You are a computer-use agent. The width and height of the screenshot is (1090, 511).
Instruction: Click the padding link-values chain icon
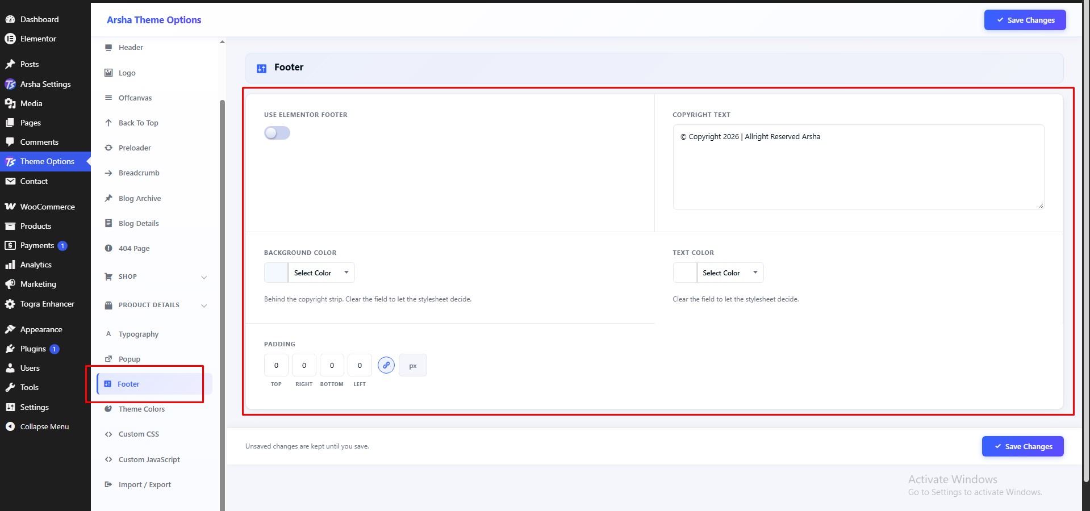tap(386, 365)
